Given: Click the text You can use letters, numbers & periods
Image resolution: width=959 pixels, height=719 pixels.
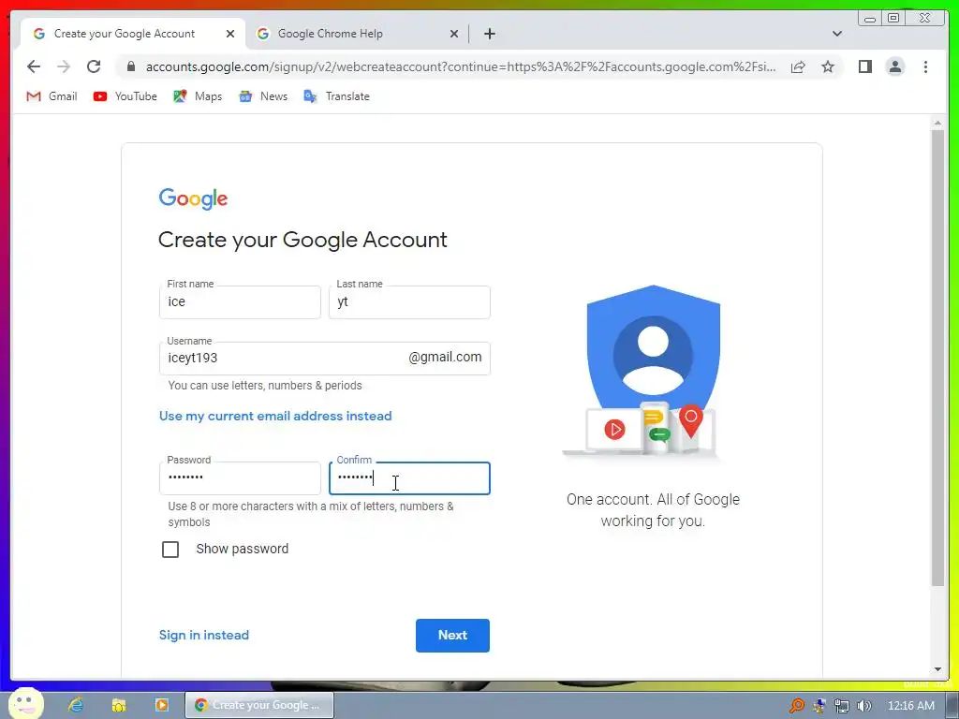Looking at the screenshot, I should pyautogui.click(x=265, y=386).
